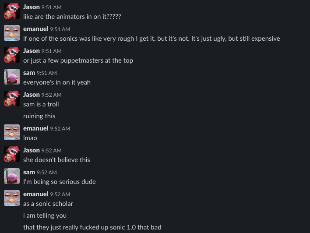This screenshot has height=233, width=310.
Task: Click Jason's avatar by "she doesn't believe this"
Action: 12,154
